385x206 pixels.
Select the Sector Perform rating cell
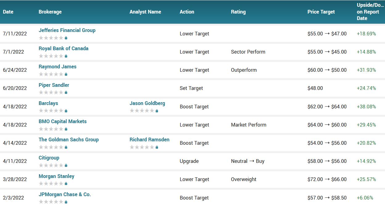(x=248, y=52)
